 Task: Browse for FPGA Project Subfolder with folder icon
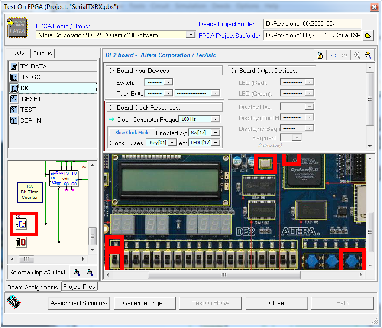point(368,36)
